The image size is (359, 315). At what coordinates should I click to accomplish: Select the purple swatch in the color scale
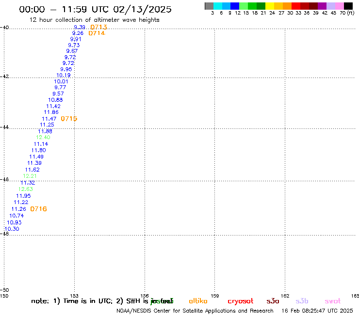[322, 6]
